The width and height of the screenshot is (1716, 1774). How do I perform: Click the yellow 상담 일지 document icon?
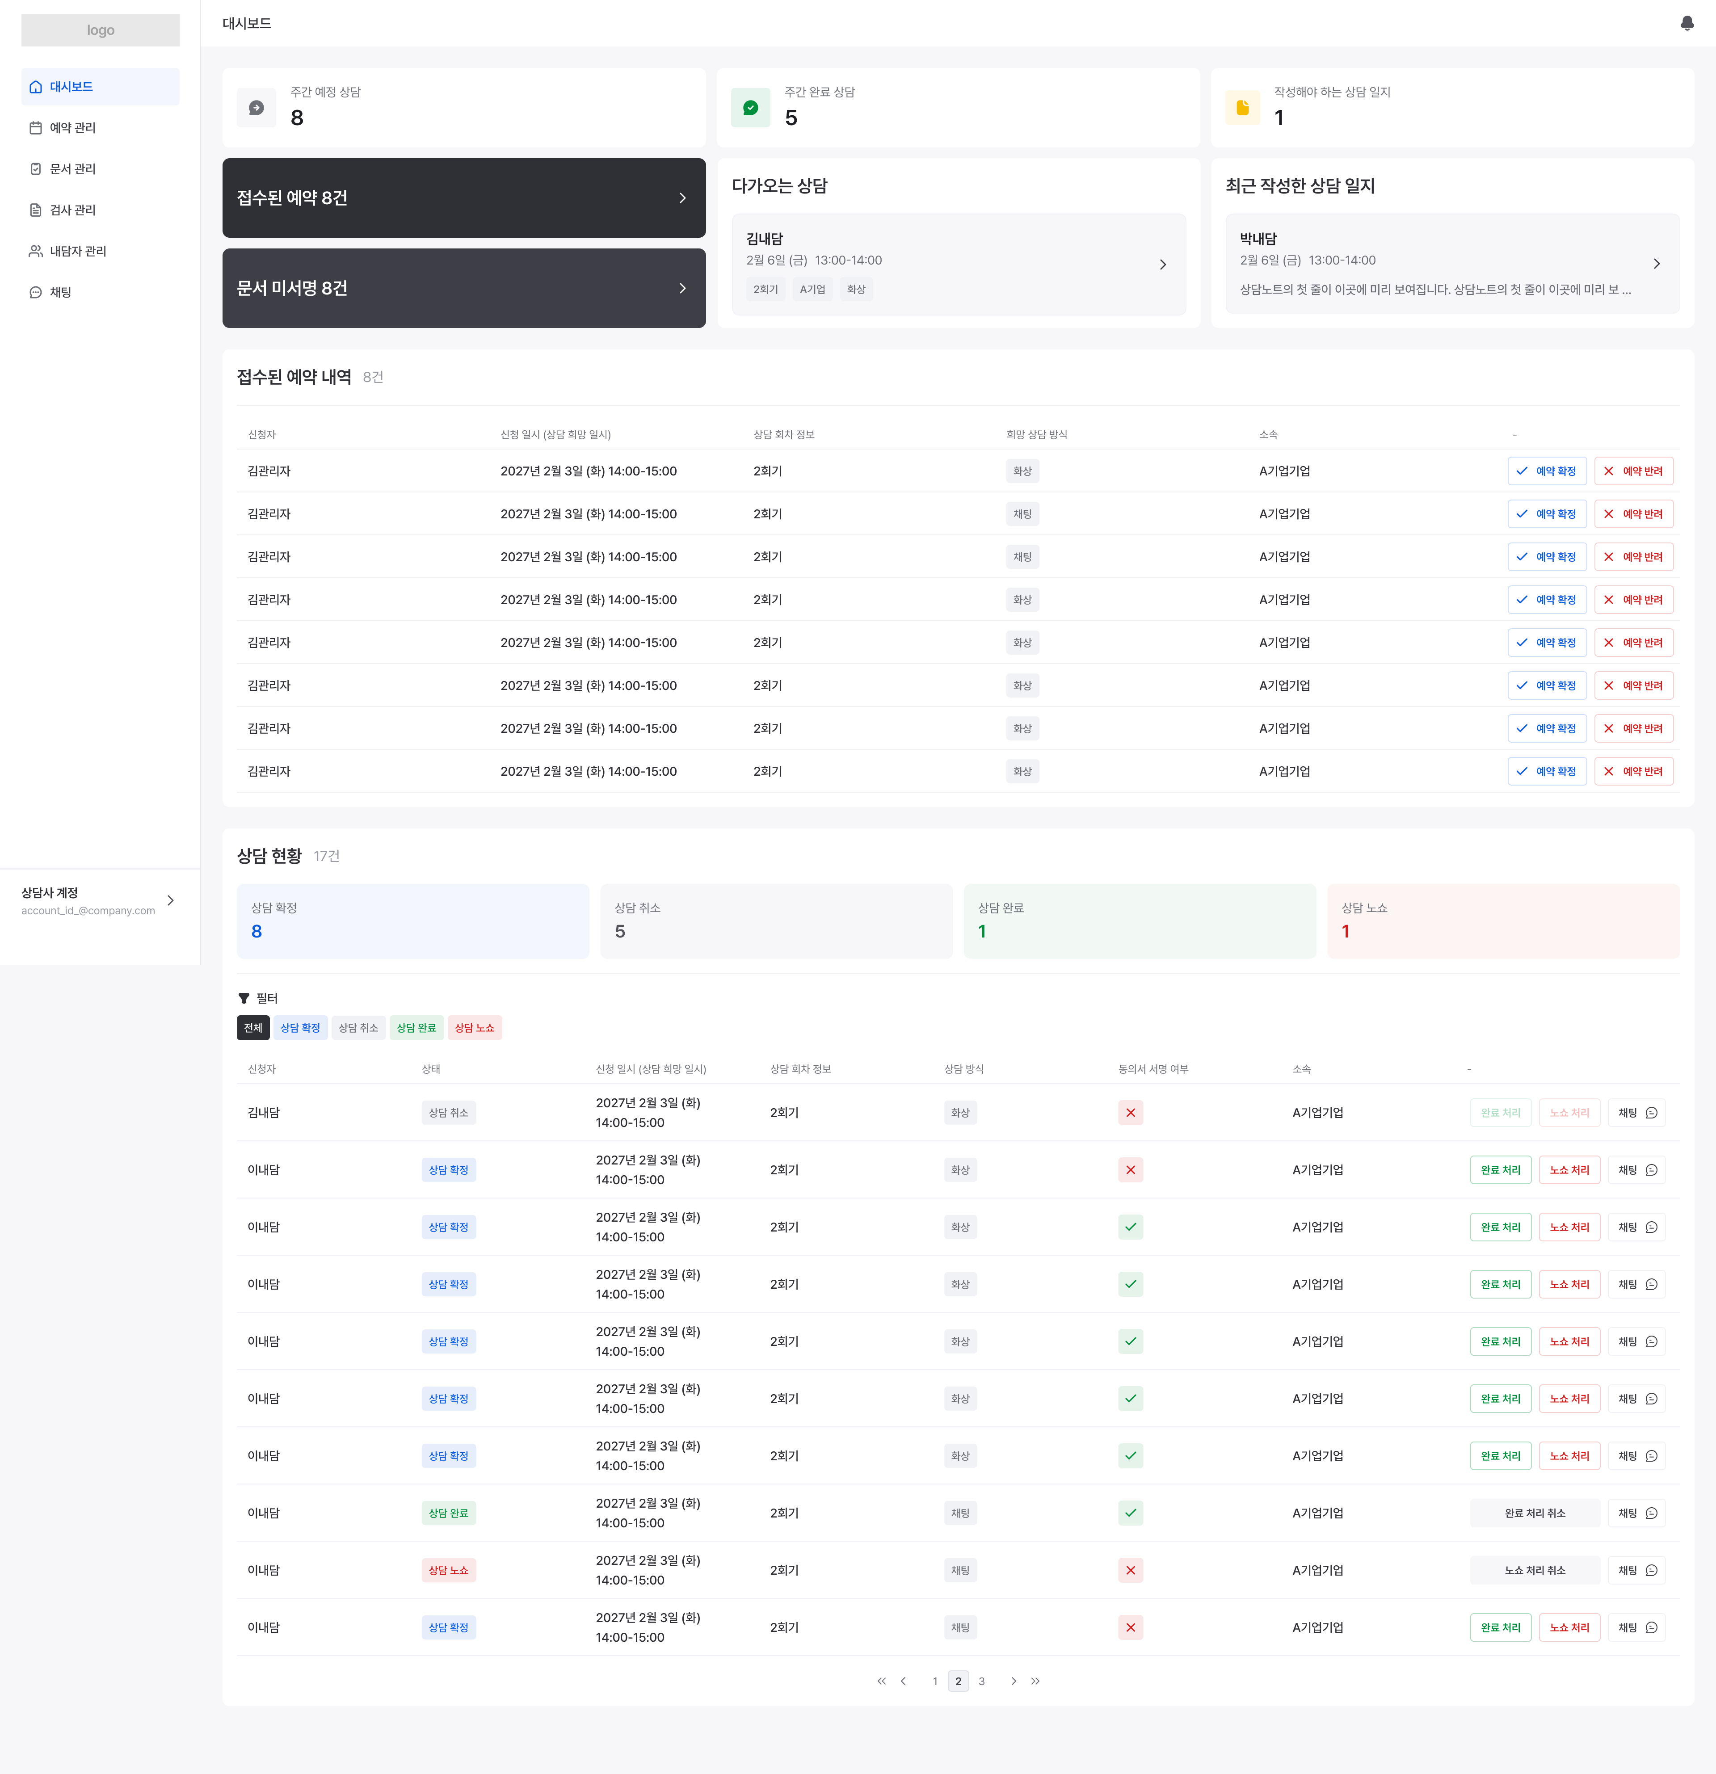tap(1243, 108)
